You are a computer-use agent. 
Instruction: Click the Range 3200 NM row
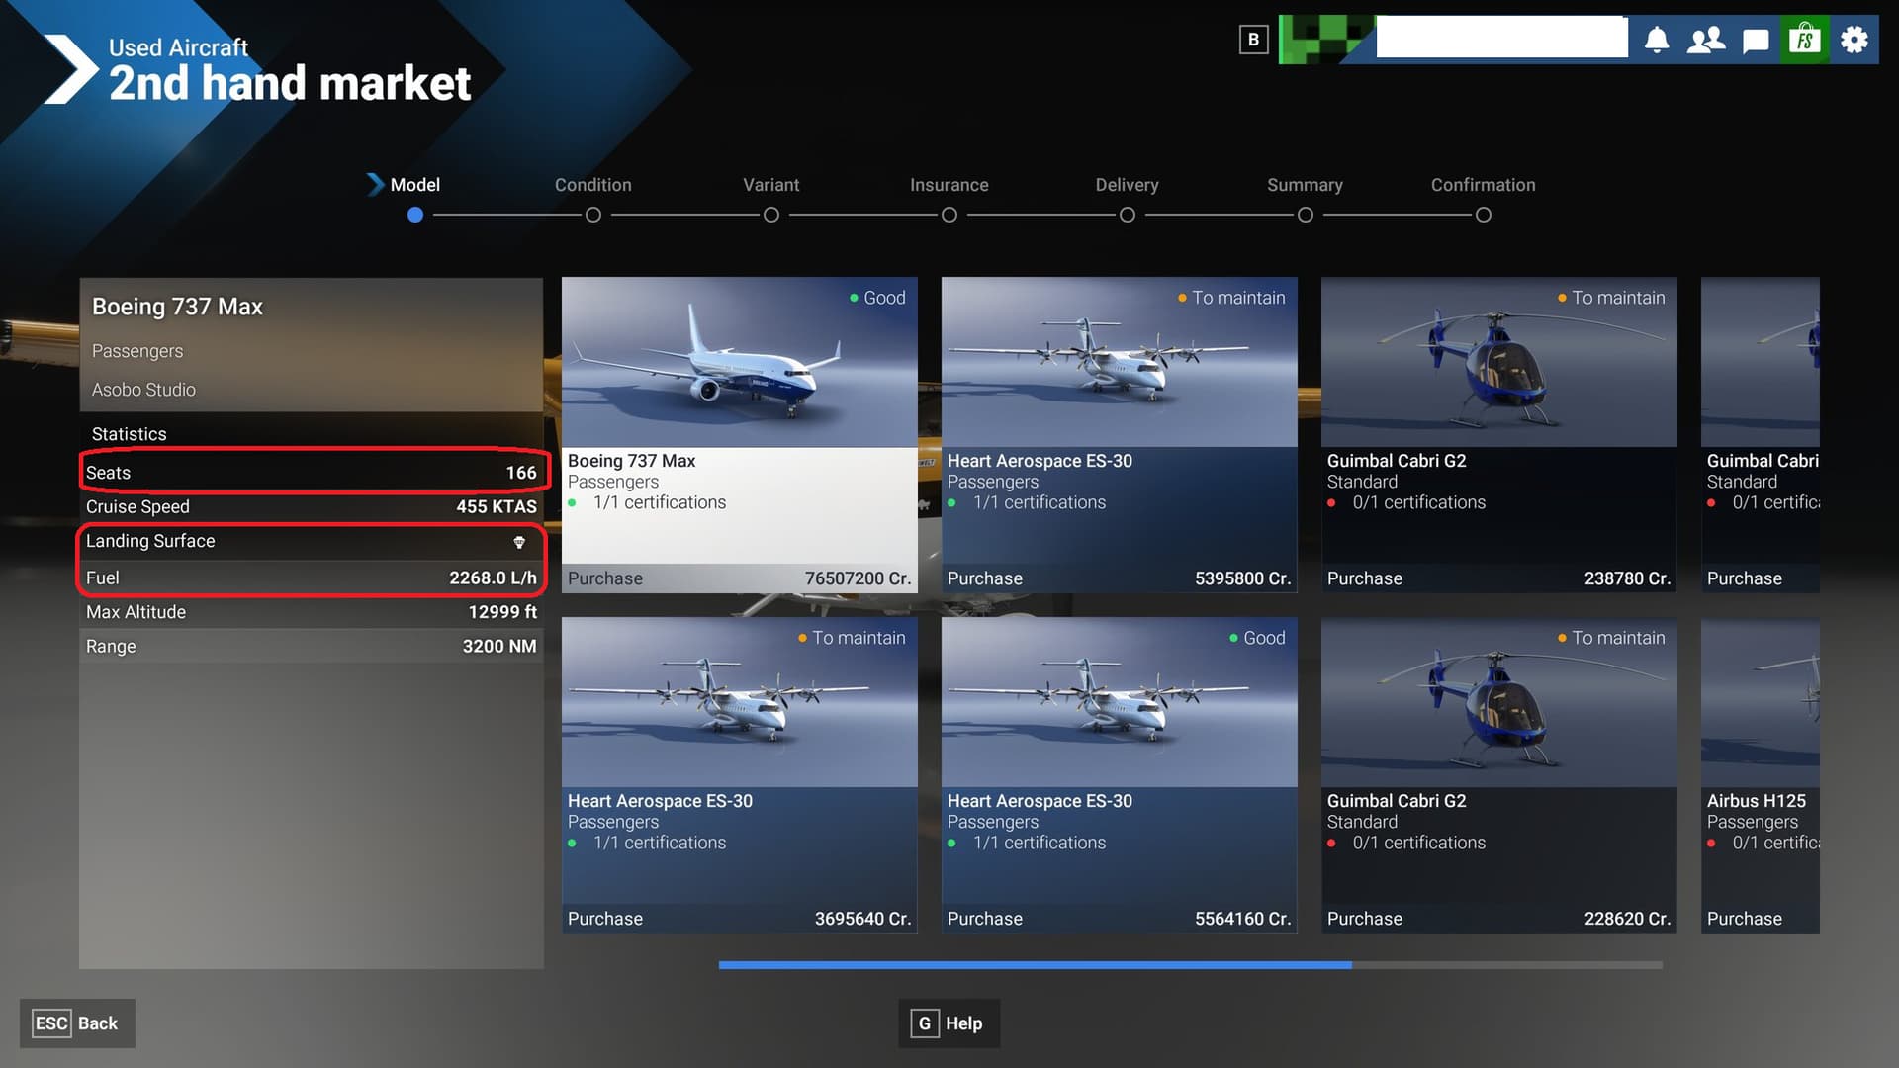pyautogui.click(x=312, y=646)
